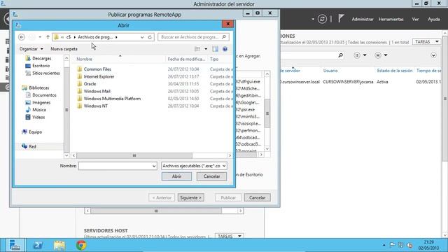Open Descargas in the navigation pane
Image resolution: width=448 pixels, height=252 pixels.
(x=42, y=58)
